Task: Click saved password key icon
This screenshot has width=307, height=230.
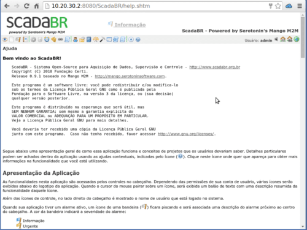Action: pos(270,6)
